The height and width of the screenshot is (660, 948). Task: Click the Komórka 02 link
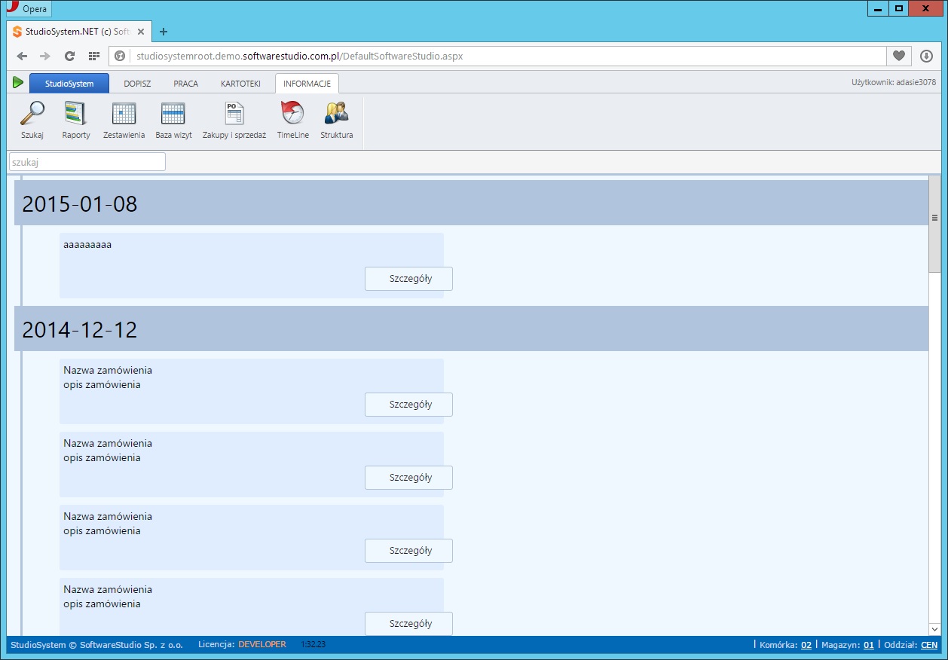(806, 645)
